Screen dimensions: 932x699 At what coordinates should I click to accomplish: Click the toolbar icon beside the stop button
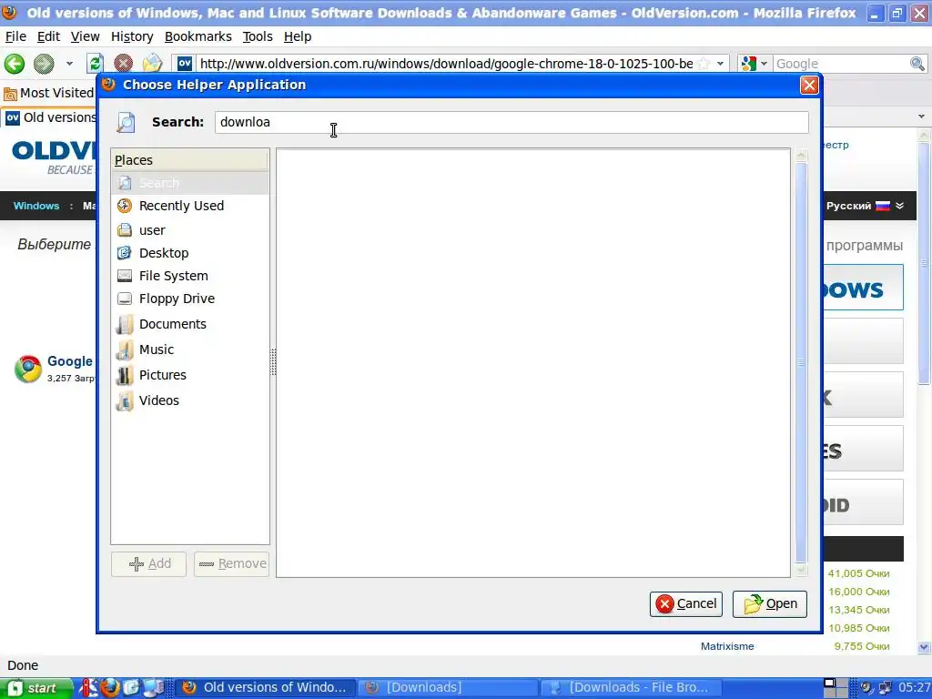(x=152, y=64)
